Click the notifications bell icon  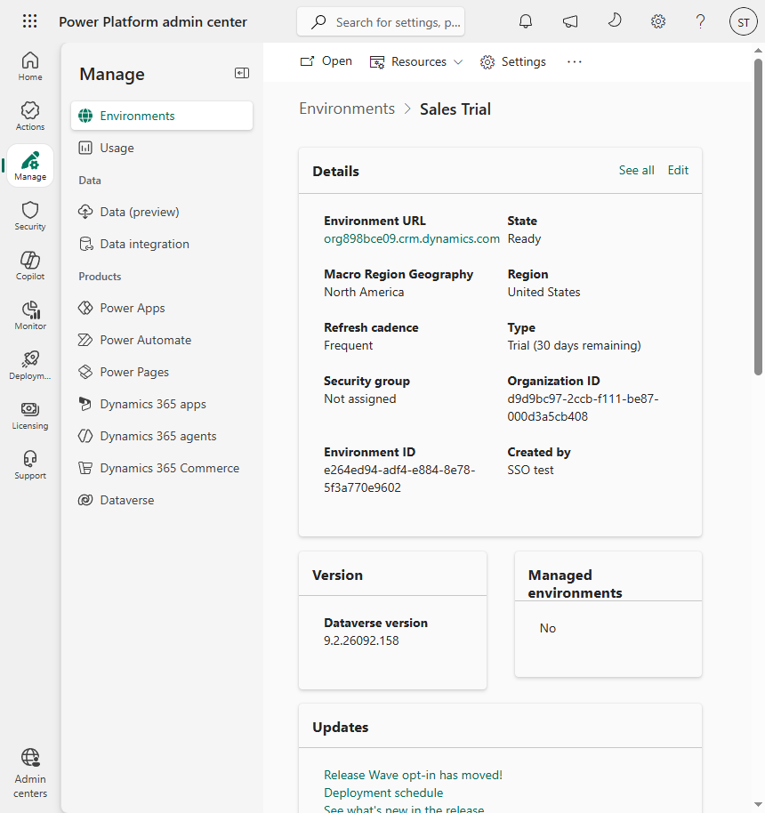point(526,21)
